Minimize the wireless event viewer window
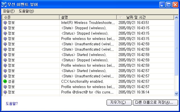Screen dimensions: 180x112 tap(162, 5)
